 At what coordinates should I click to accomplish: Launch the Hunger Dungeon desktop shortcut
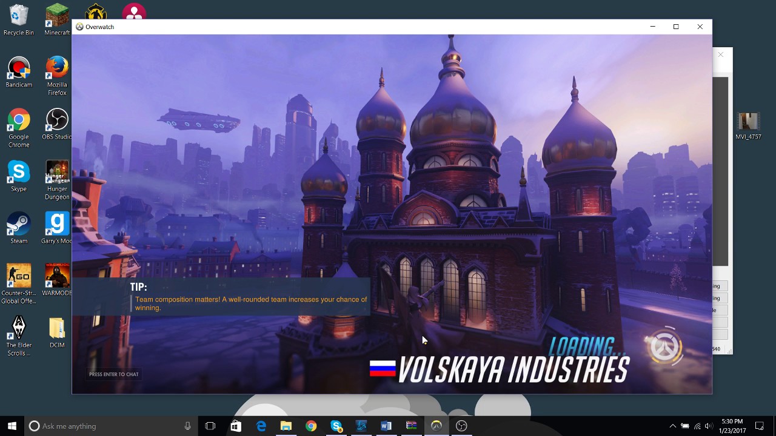click(57, 180)
